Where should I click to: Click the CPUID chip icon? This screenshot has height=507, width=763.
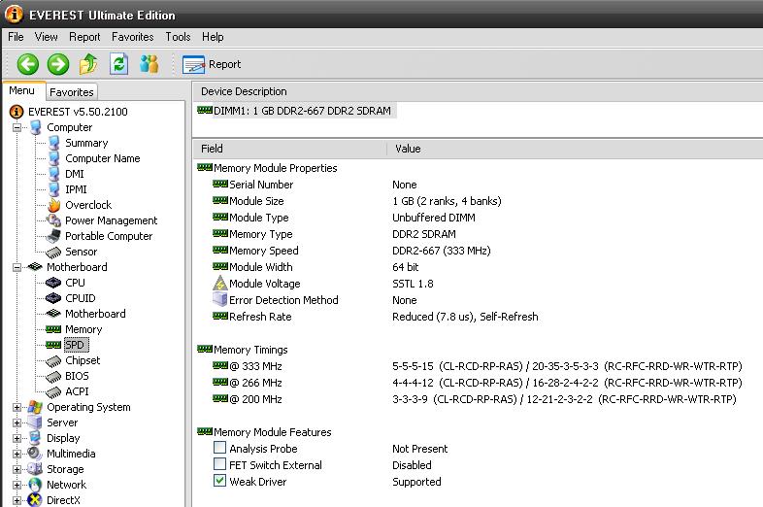[53, 298]
